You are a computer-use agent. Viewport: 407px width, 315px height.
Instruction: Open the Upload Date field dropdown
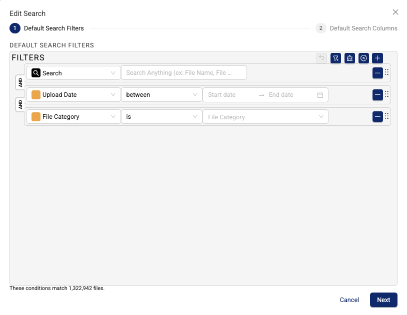[x=73, y=94]
